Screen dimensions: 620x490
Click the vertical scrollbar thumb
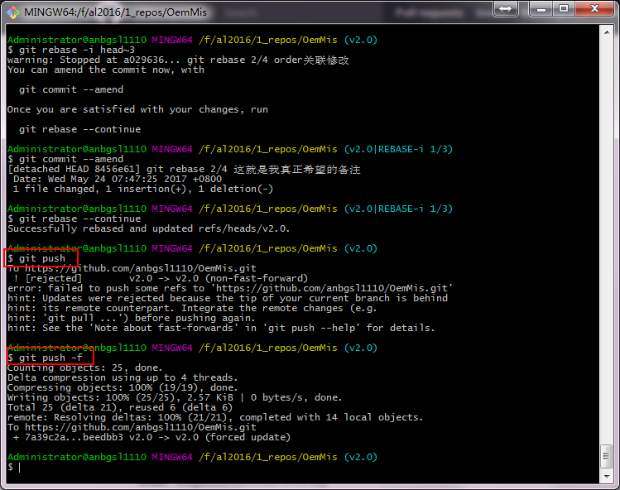point(607,456)
